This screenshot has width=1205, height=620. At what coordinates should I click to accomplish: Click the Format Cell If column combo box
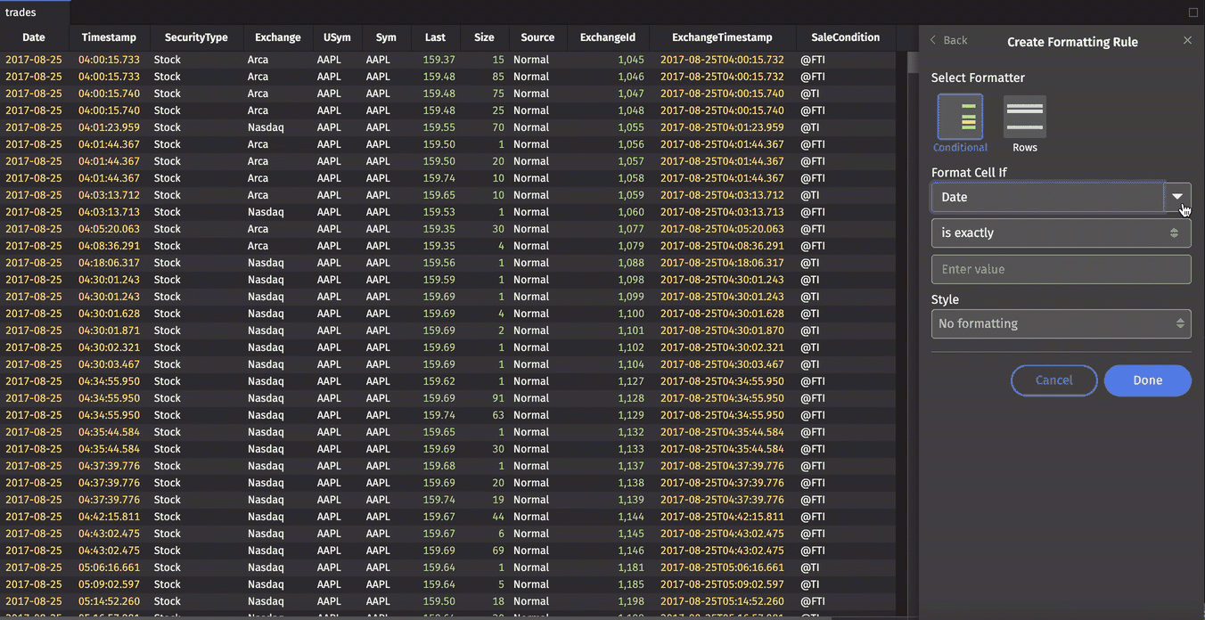pos(1047,197)
